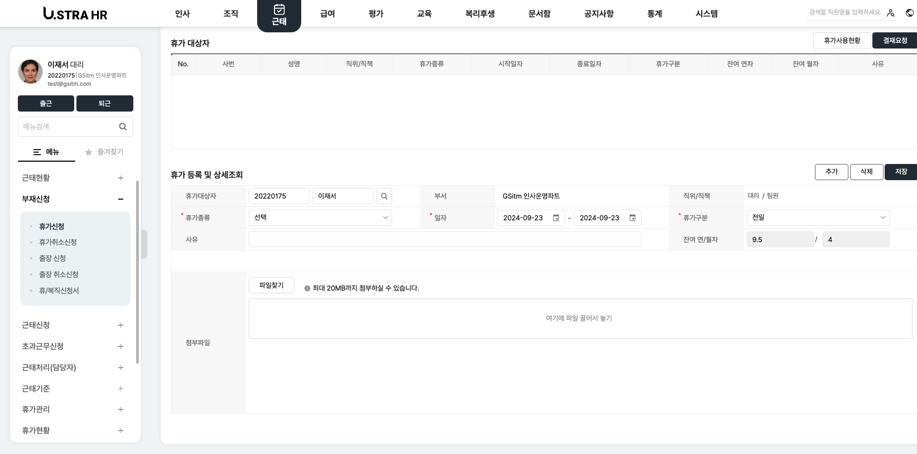Image resolution: width=917 pixels, height=454 pixels.
Task: Expand the 휴가관리 menu section
Action: click(120, 409)
